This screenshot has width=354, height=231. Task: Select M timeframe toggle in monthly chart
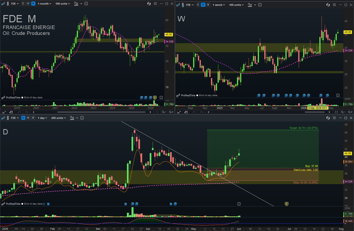(x=33, y=4)
